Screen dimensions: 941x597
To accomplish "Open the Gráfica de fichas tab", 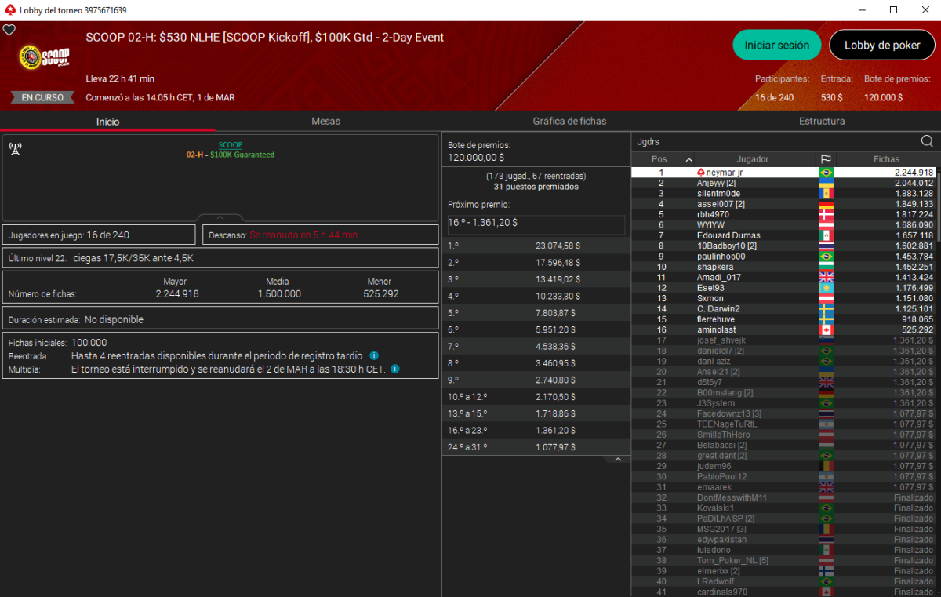I will (x=569, y=122).
